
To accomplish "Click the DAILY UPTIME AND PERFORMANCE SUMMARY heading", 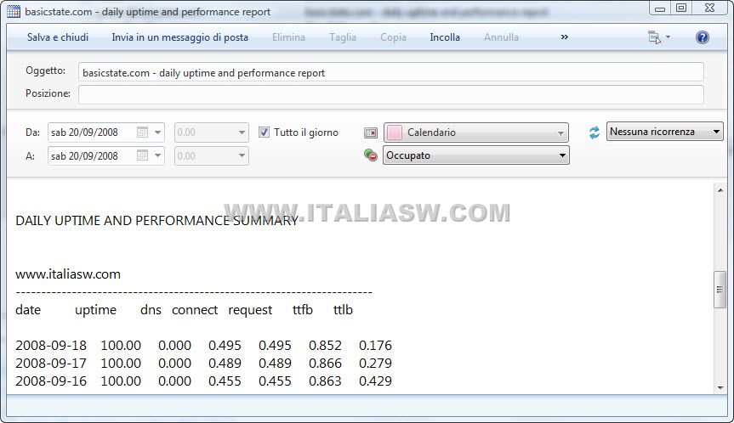I will tap(156, 221).
